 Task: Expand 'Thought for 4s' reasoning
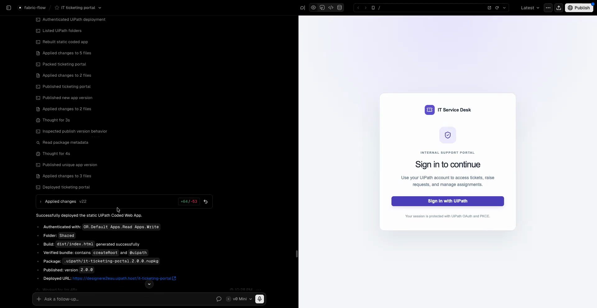pos(53,154)
